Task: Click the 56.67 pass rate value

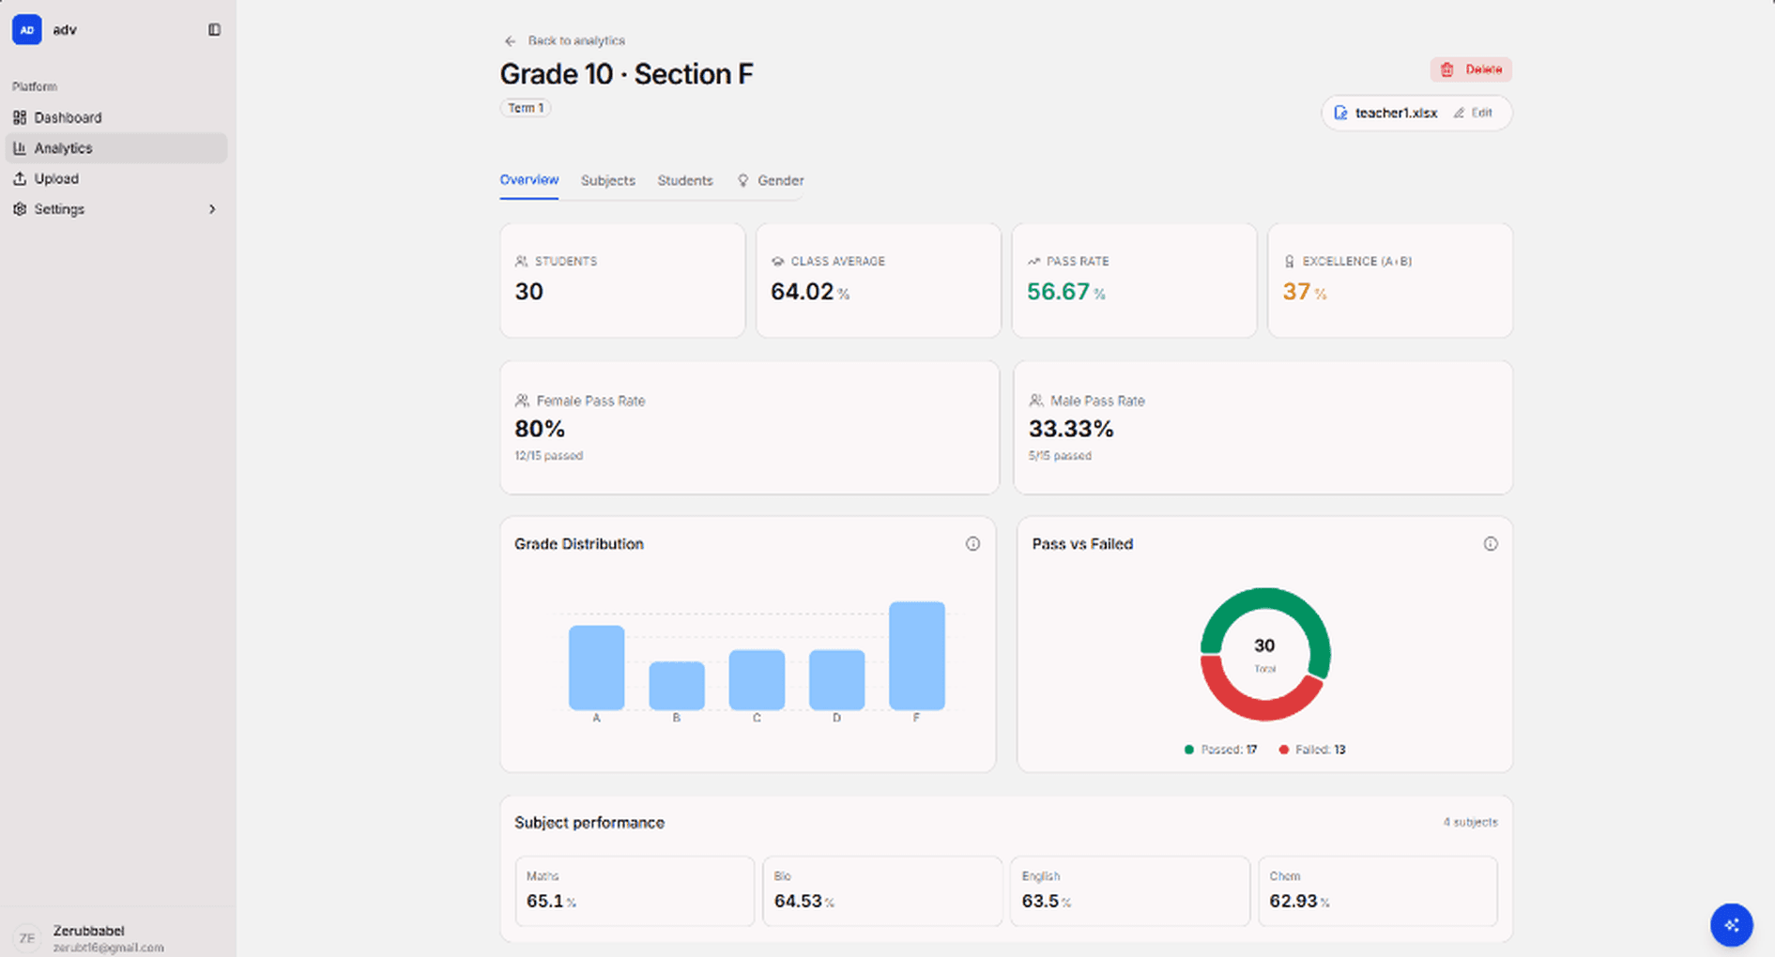Action: [1059, 292]
